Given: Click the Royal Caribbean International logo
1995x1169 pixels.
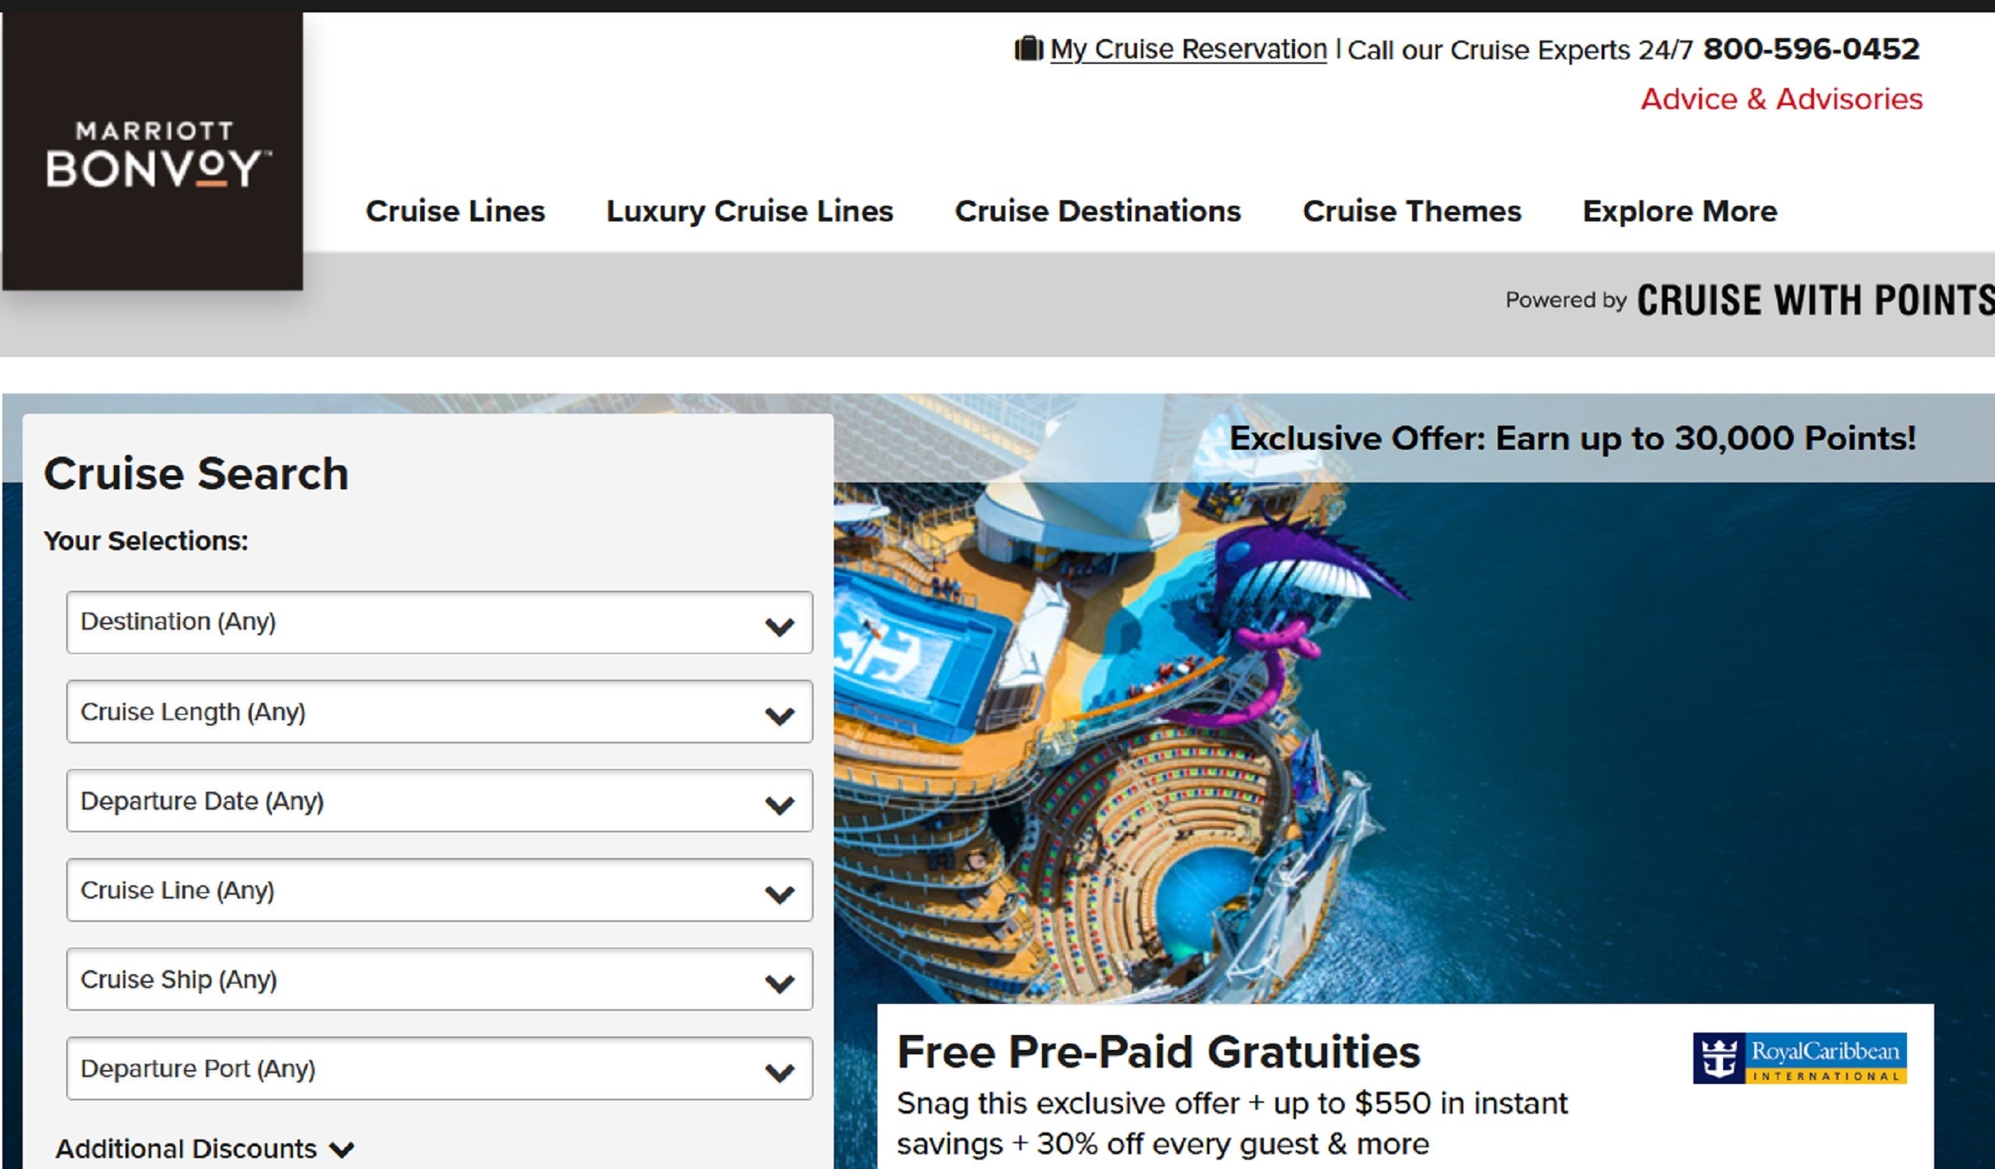Looking at the screenshot, I should pyautogui.click(x=1799, y=1058).
